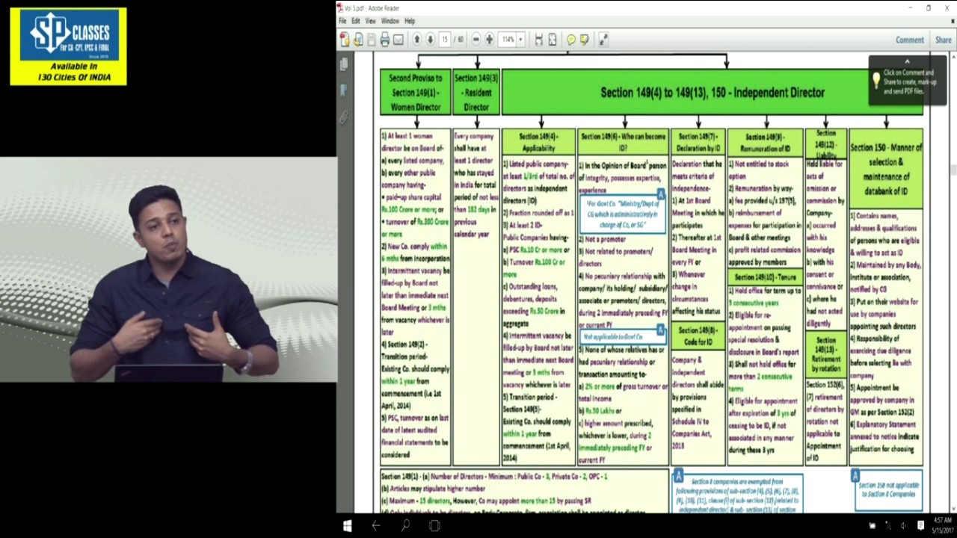Open Windows taskbar search
Image resolution: width=957 pixels, height=538 pixels.
(405, 526)
